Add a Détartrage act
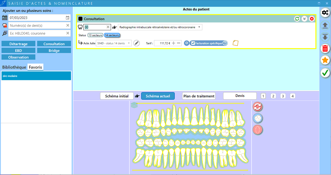The width and height of the screenshot is (331, 175). (x=18, y=44)
